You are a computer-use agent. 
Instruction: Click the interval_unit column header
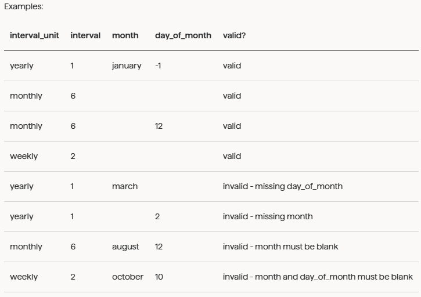pos(34,35)
